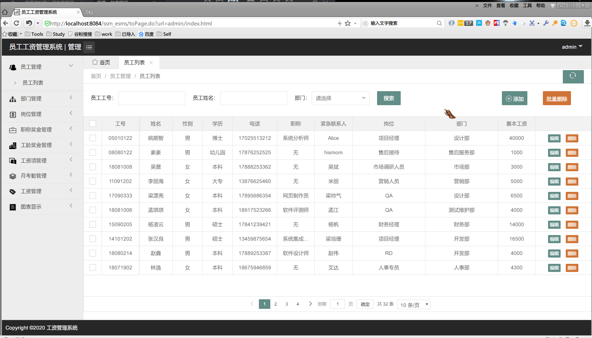592x338 pixels.
Task: Toggle the sidebar collapse hamburger icon
Action: 89,47
